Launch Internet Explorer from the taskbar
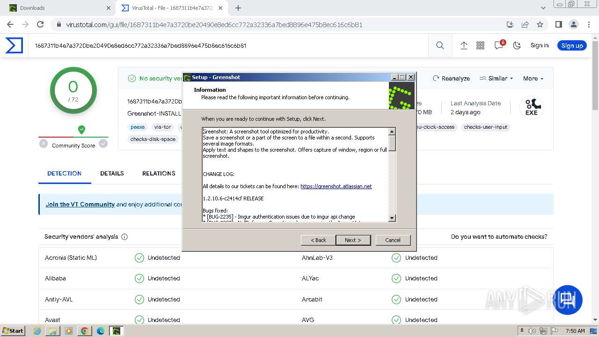Screen dimensions: 599x337 37,331
